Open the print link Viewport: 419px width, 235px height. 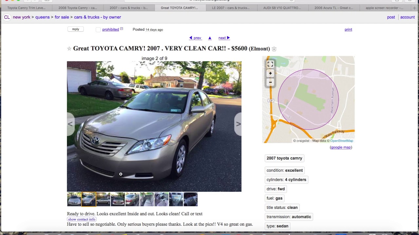pos(348,29)
